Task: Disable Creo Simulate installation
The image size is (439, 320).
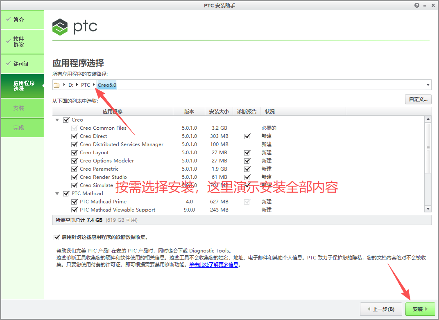Action: tap(75, 185)
